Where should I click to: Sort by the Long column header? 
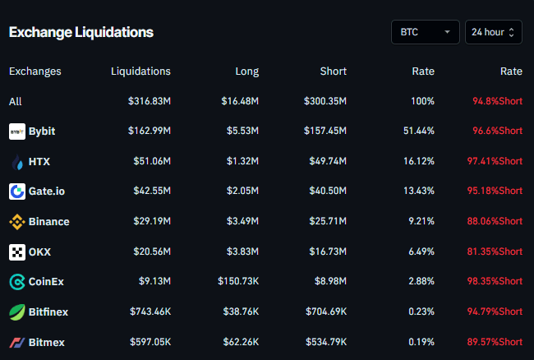pos(246,72)
